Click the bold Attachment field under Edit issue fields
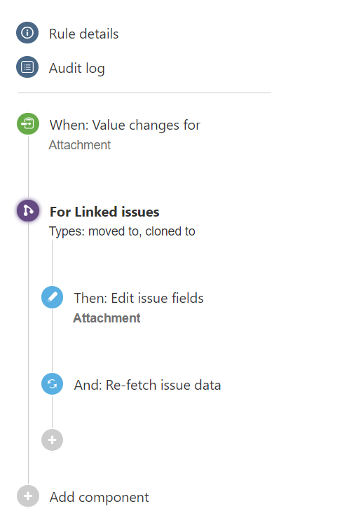Screen dimensions: 342x511 107,318
